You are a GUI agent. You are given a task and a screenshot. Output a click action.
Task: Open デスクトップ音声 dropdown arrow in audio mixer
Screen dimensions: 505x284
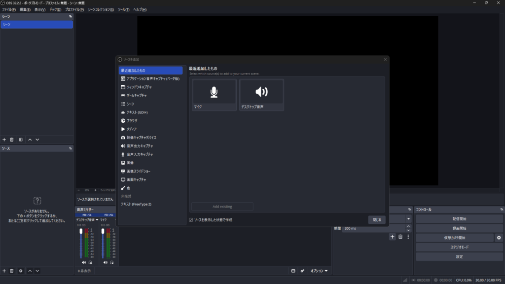pos(97,219)
